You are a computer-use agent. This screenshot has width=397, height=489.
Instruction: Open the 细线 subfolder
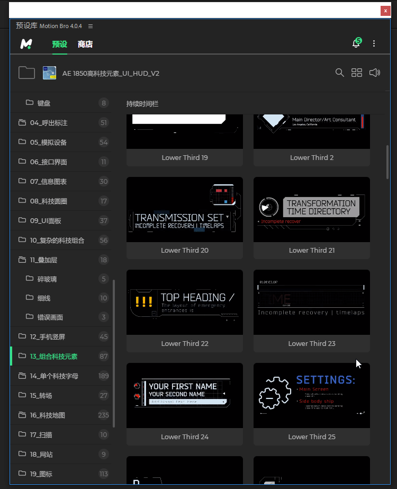(61, 298)
